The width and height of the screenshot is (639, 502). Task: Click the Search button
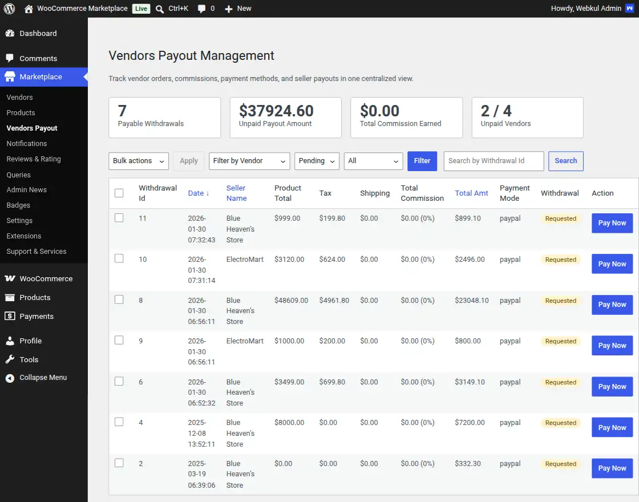pyautogui.click(x=565, y=161)
